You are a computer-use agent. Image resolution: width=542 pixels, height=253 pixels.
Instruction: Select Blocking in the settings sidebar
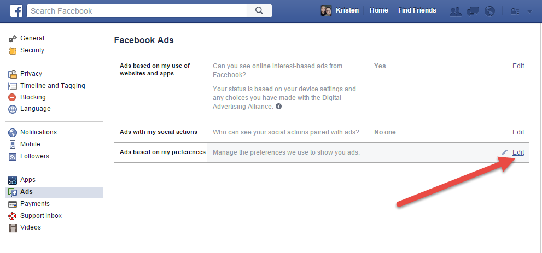[33, 97]
